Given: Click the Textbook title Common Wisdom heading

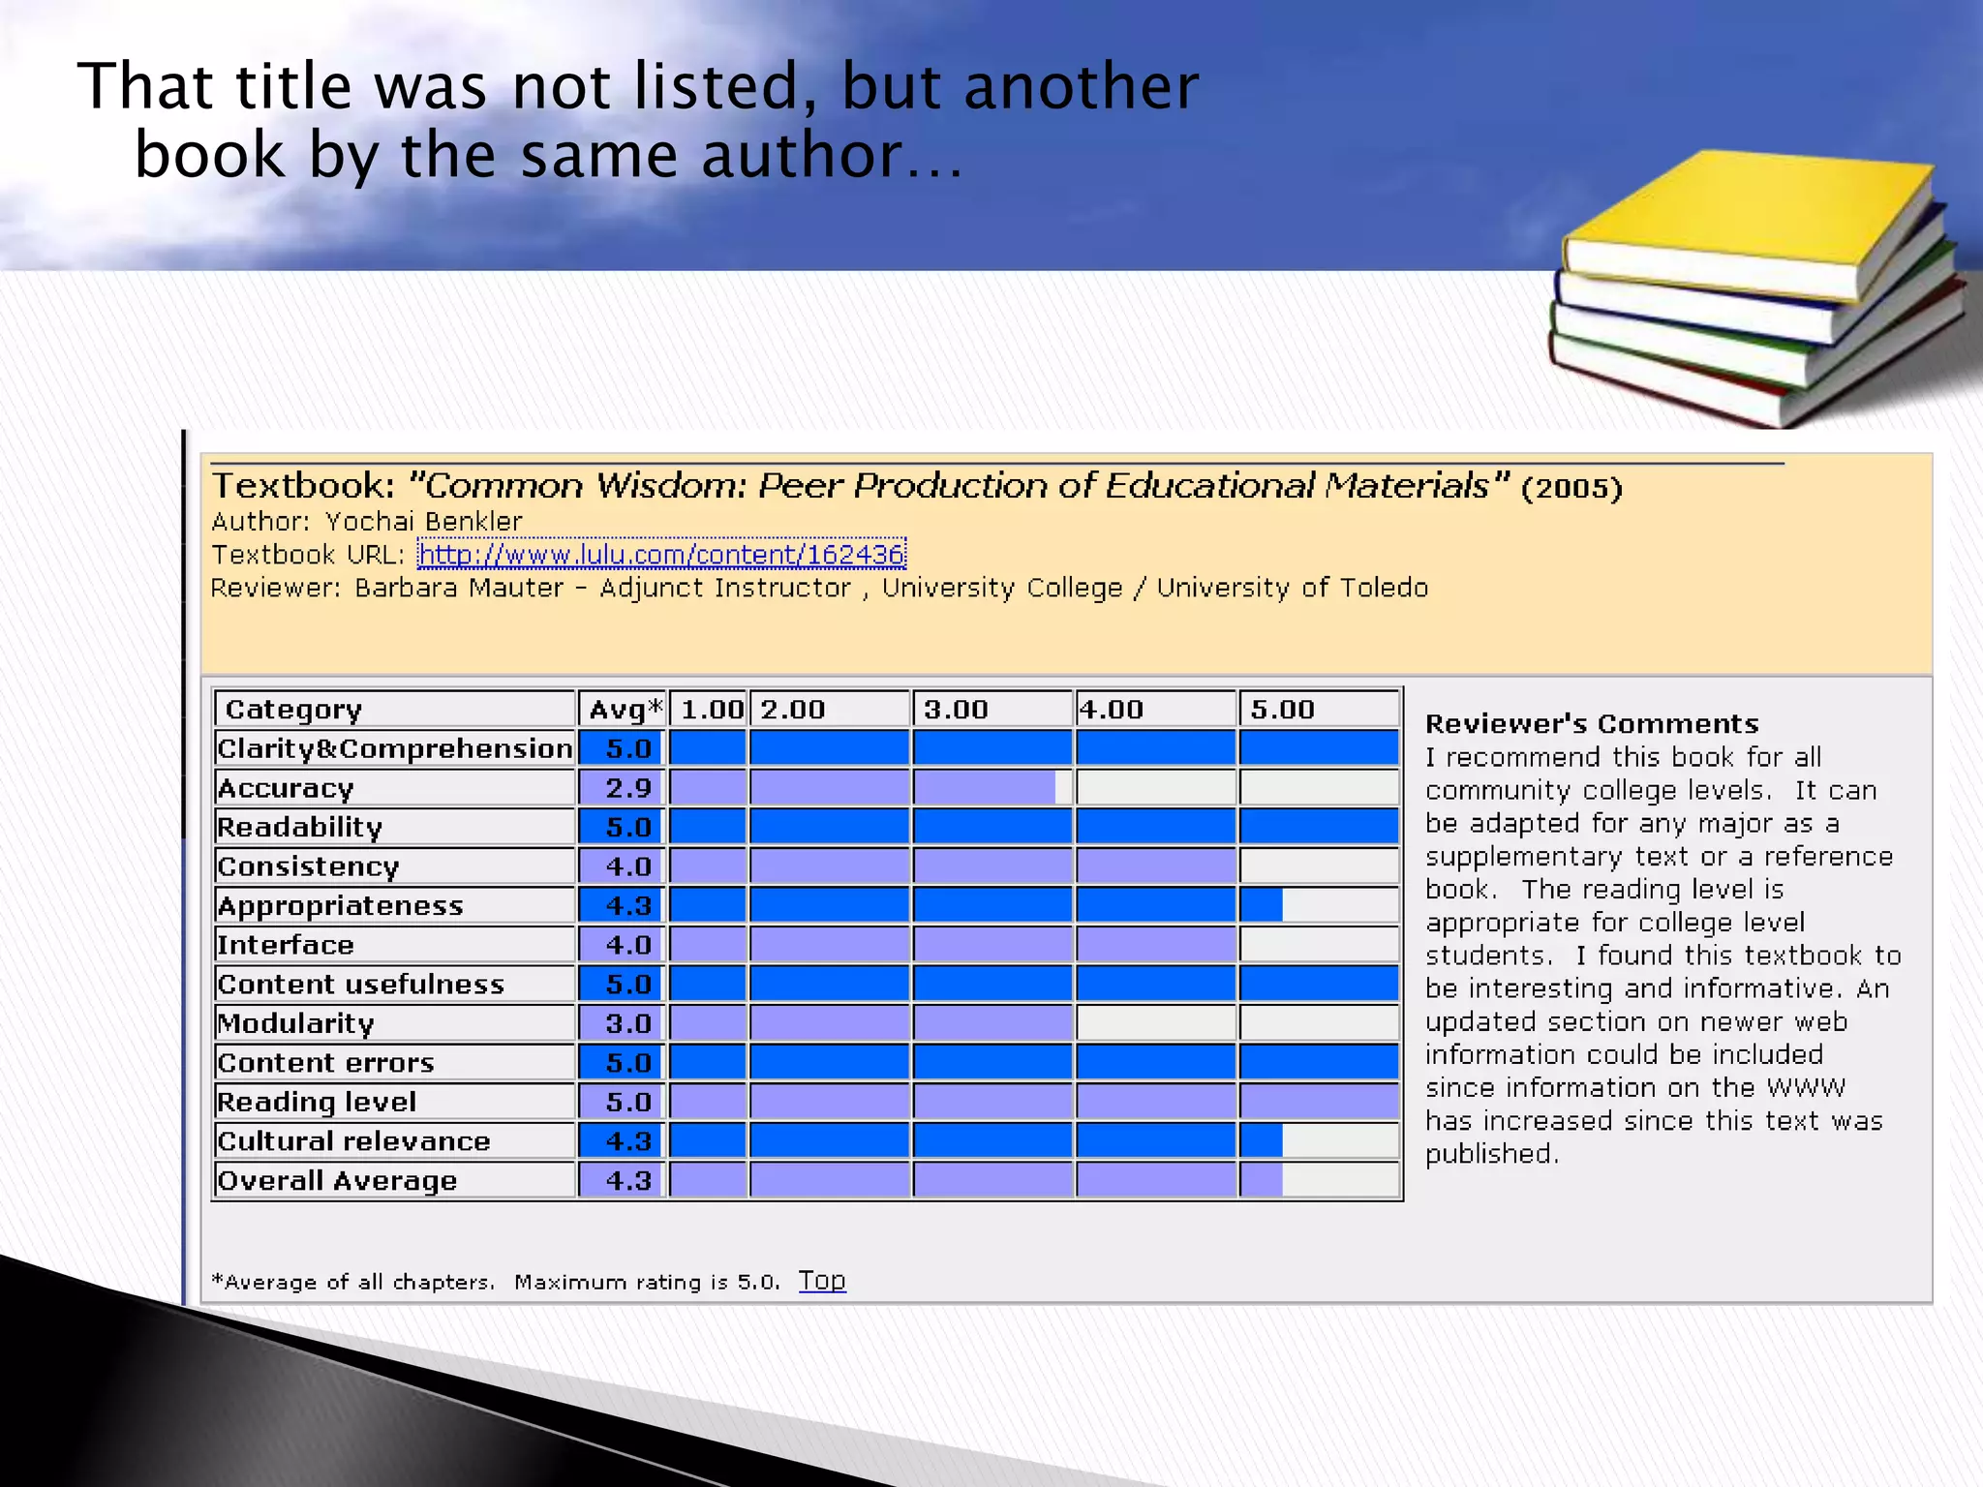Looking at the screenshot, I should click(x=916, y=486).
